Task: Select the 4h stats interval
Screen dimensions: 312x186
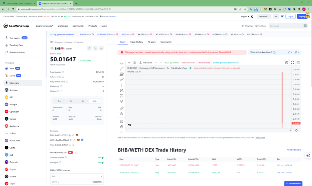Action: [83, 101]
